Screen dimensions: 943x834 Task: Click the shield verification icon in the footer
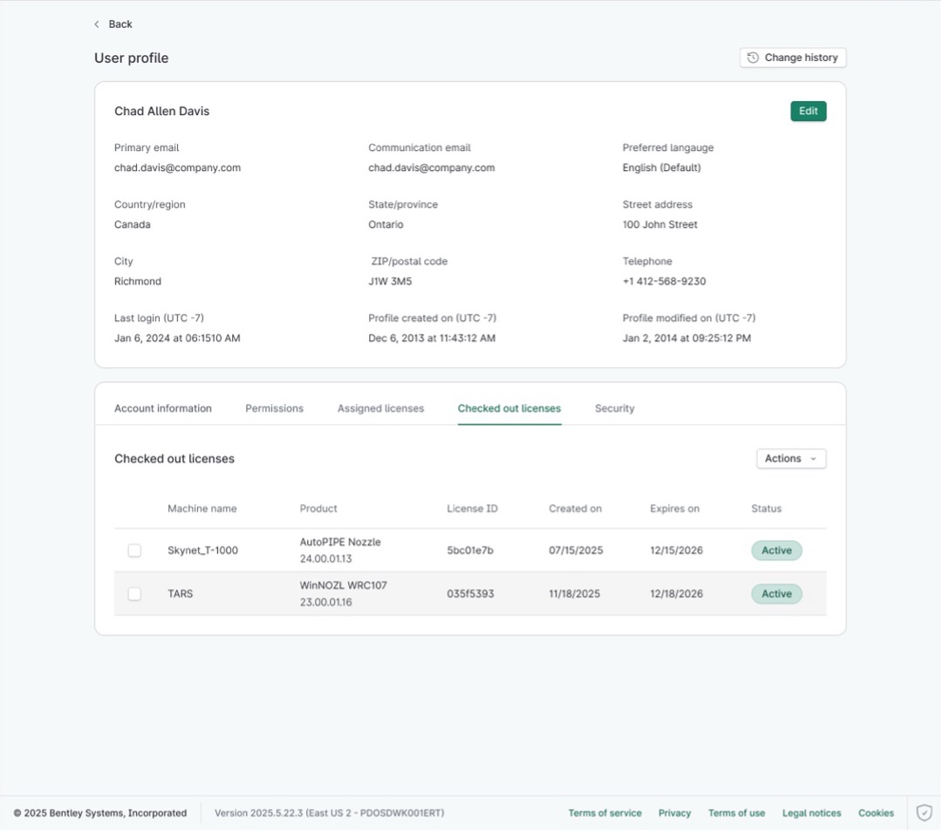tap(924, 812)
